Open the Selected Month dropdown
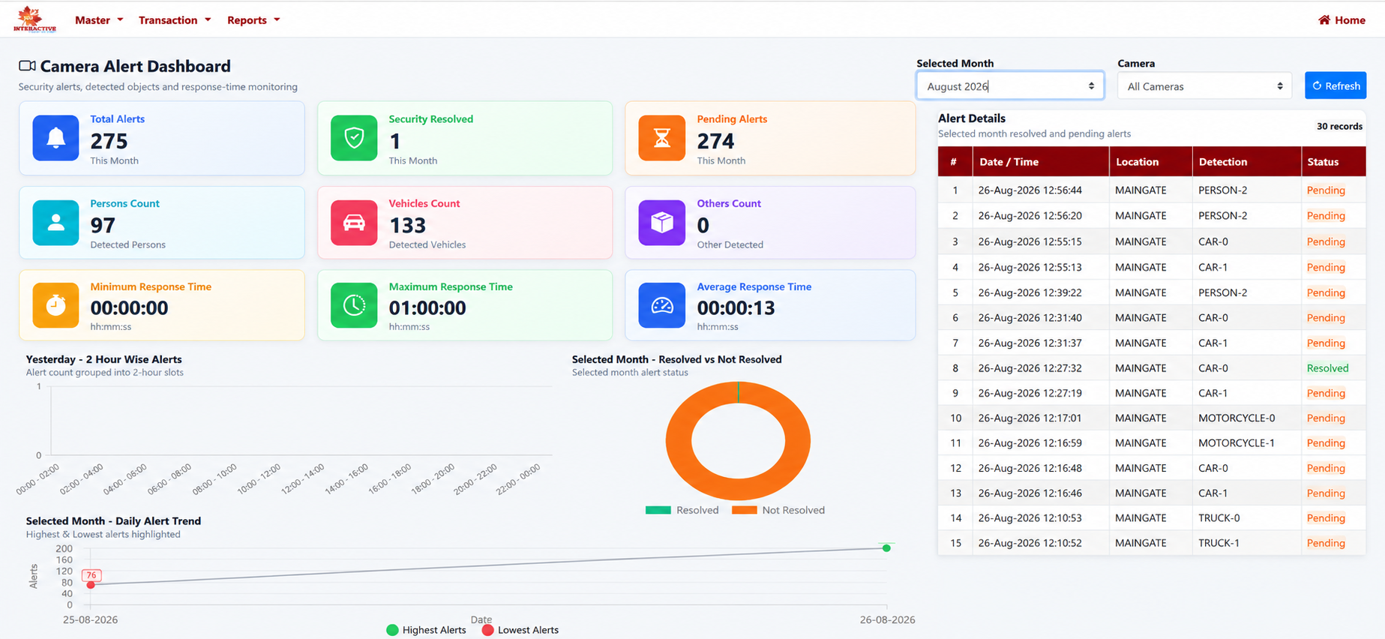1385x639 pixels. pos(1010,86)
